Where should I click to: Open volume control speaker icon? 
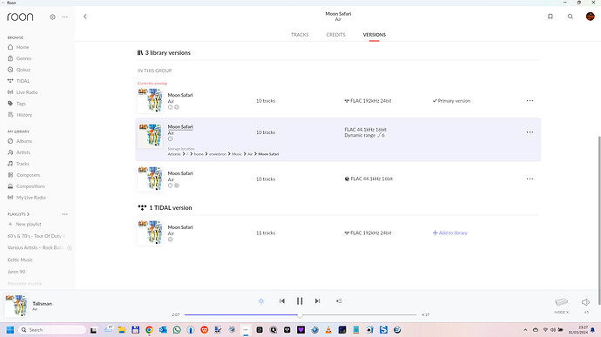[x=585, y=302]
